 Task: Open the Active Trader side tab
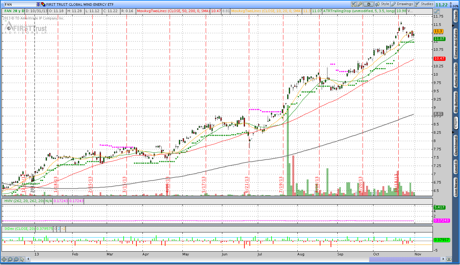[456, 75]
